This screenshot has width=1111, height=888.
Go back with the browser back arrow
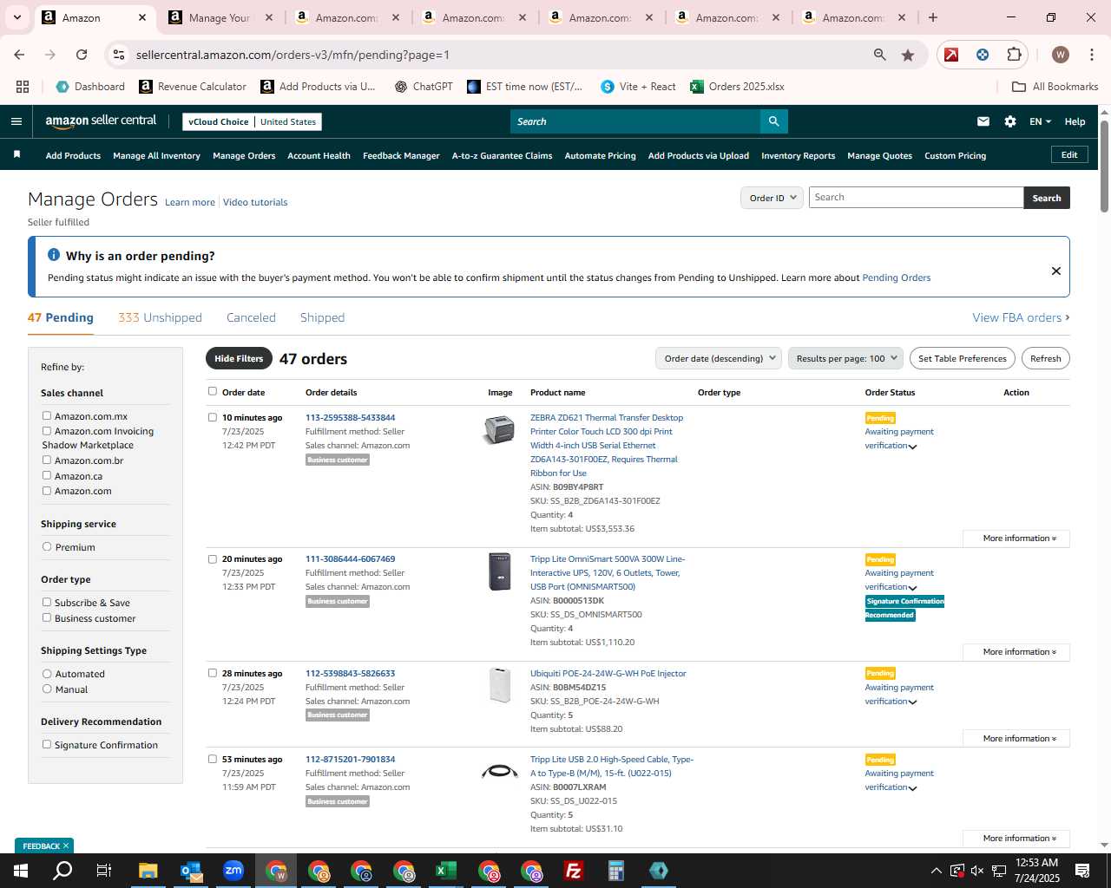19,55
